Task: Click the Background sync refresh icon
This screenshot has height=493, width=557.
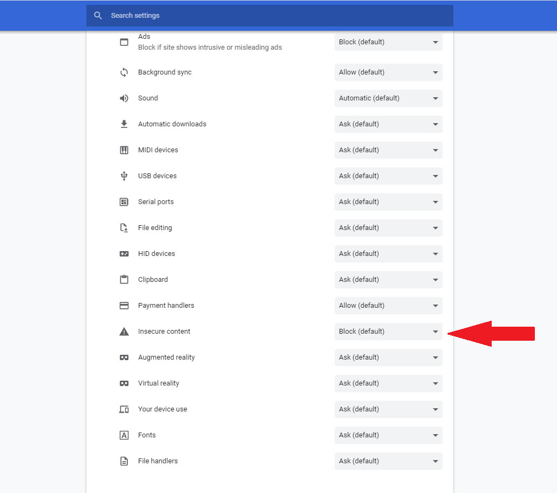Action: (124, 72)
